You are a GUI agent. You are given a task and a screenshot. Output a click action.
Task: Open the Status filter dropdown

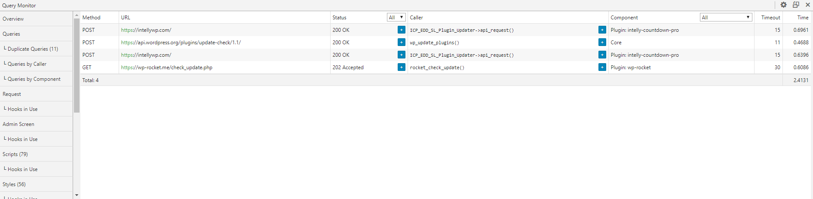point(396,17)
